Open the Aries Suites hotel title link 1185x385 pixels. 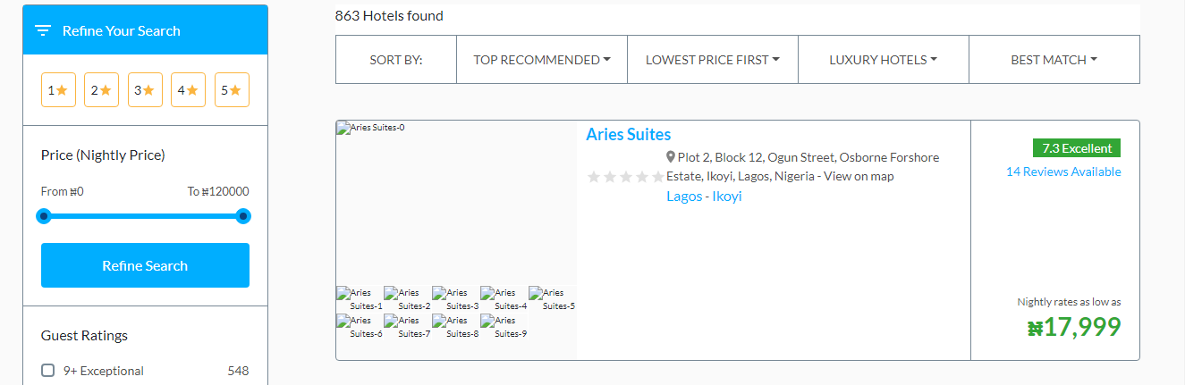click(628, 135)
